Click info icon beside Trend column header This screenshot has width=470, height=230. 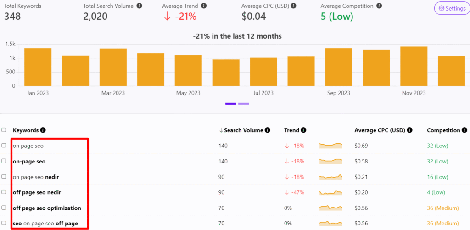tap(303, 130)
